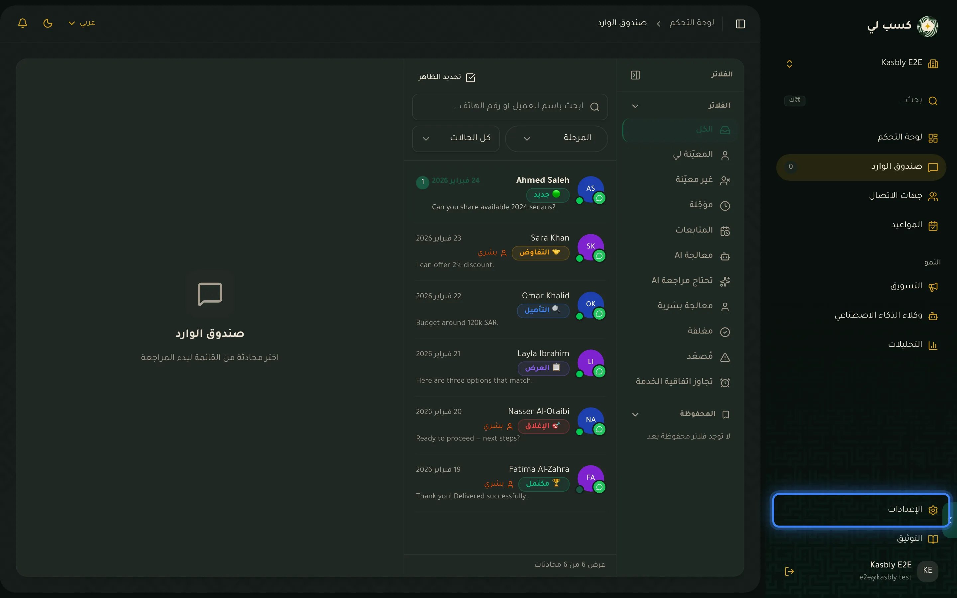Viewport: 957px width, 598px height.
Task: Toggle dark mode with the moon icon
Action: tap(48, 23)
